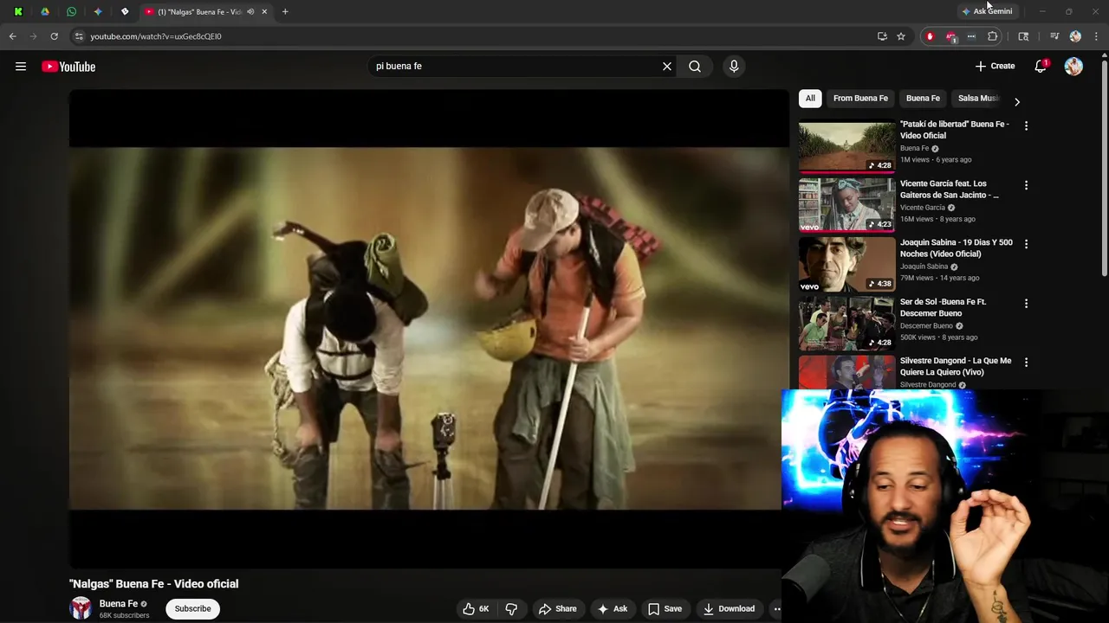Viewport: 1109px width, 623px height.
Task: Subscribe to the Buena Fe channel
Action: 192,609
